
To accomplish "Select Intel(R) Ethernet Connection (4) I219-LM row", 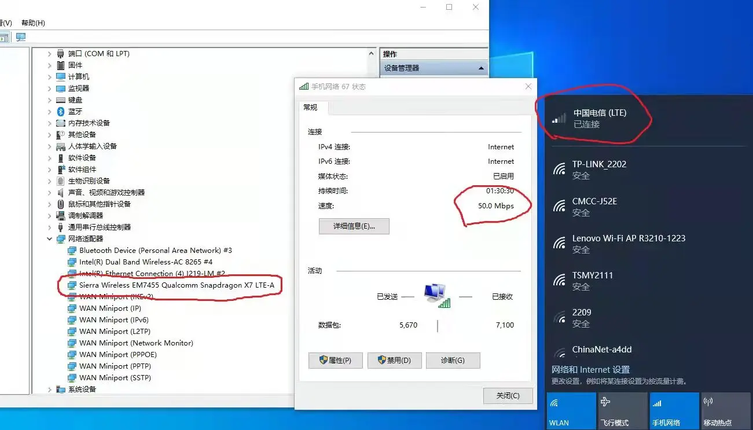I will [146, 274].
